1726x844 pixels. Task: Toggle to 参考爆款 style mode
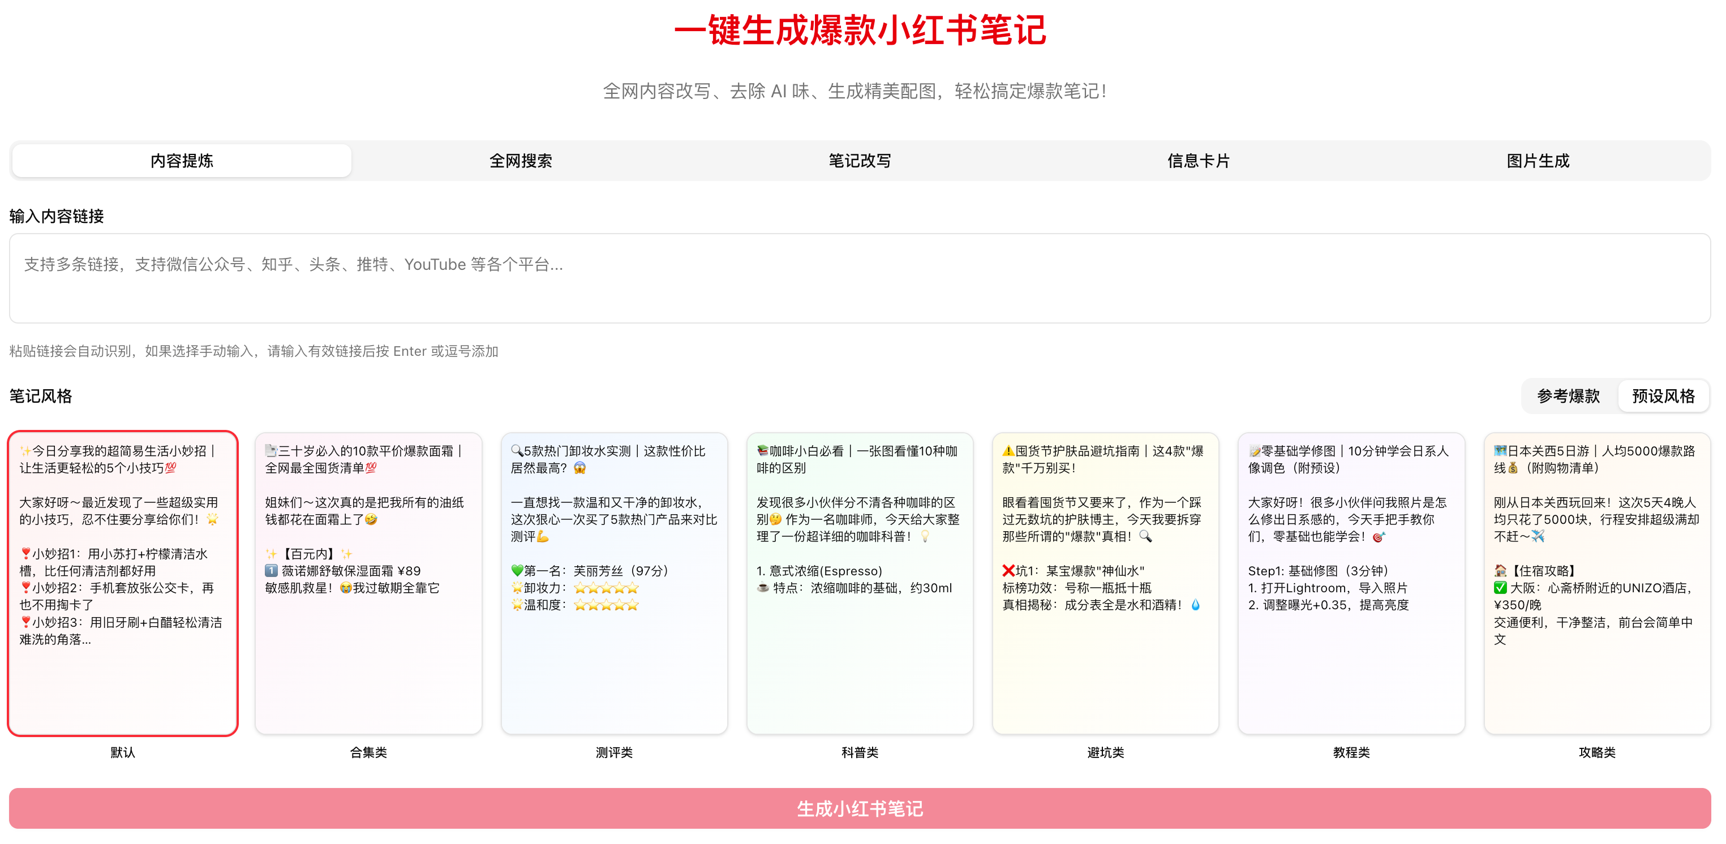[x=1568, y=396]
